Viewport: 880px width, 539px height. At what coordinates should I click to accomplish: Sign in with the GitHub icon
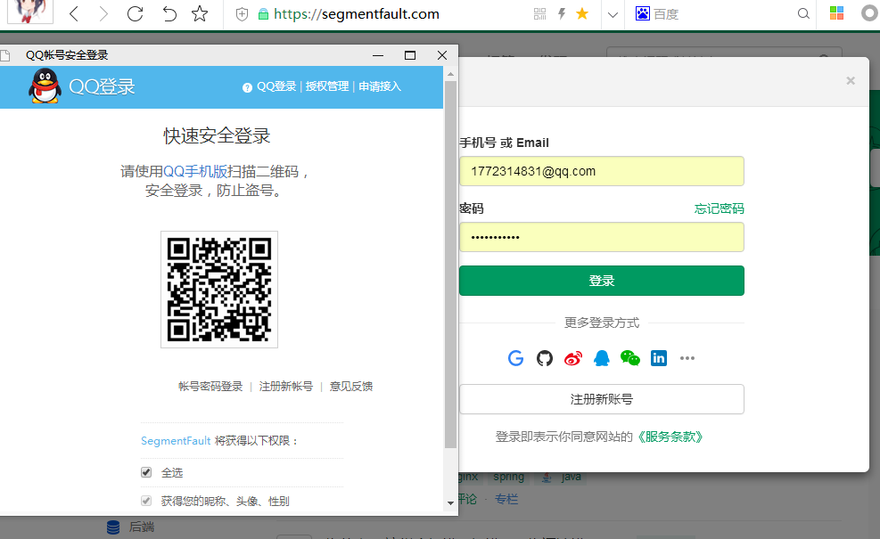click(x=545, y=358)
